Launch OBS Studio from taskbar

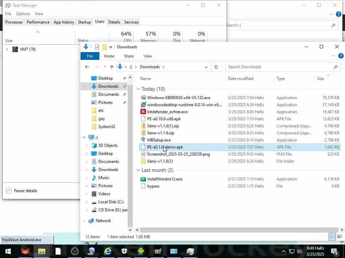coord(75,251)
